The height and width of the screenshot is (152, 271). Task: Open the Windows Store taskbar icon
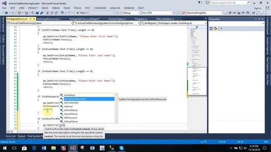25,148
